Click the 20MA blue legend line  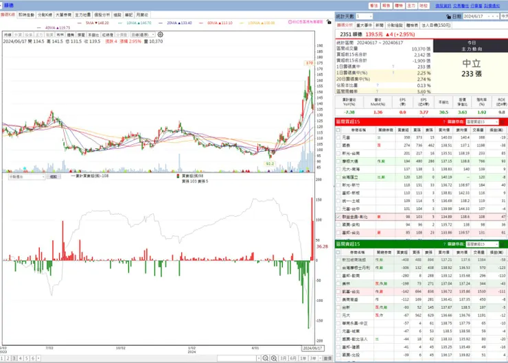[x=176, y=23]
